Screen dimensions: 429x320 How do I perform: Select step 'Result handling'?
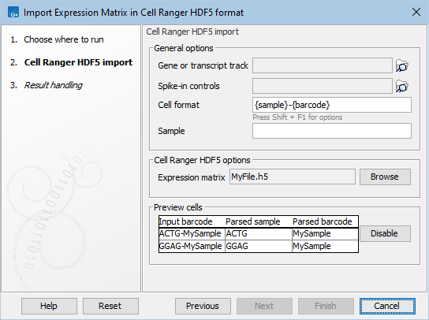point(53,85)
